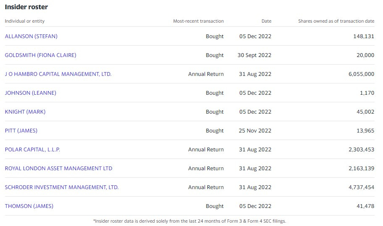The image size is (383, 226).
Task: Select share count 2,303,453 for Polar Capital
Action: (361, 149)
